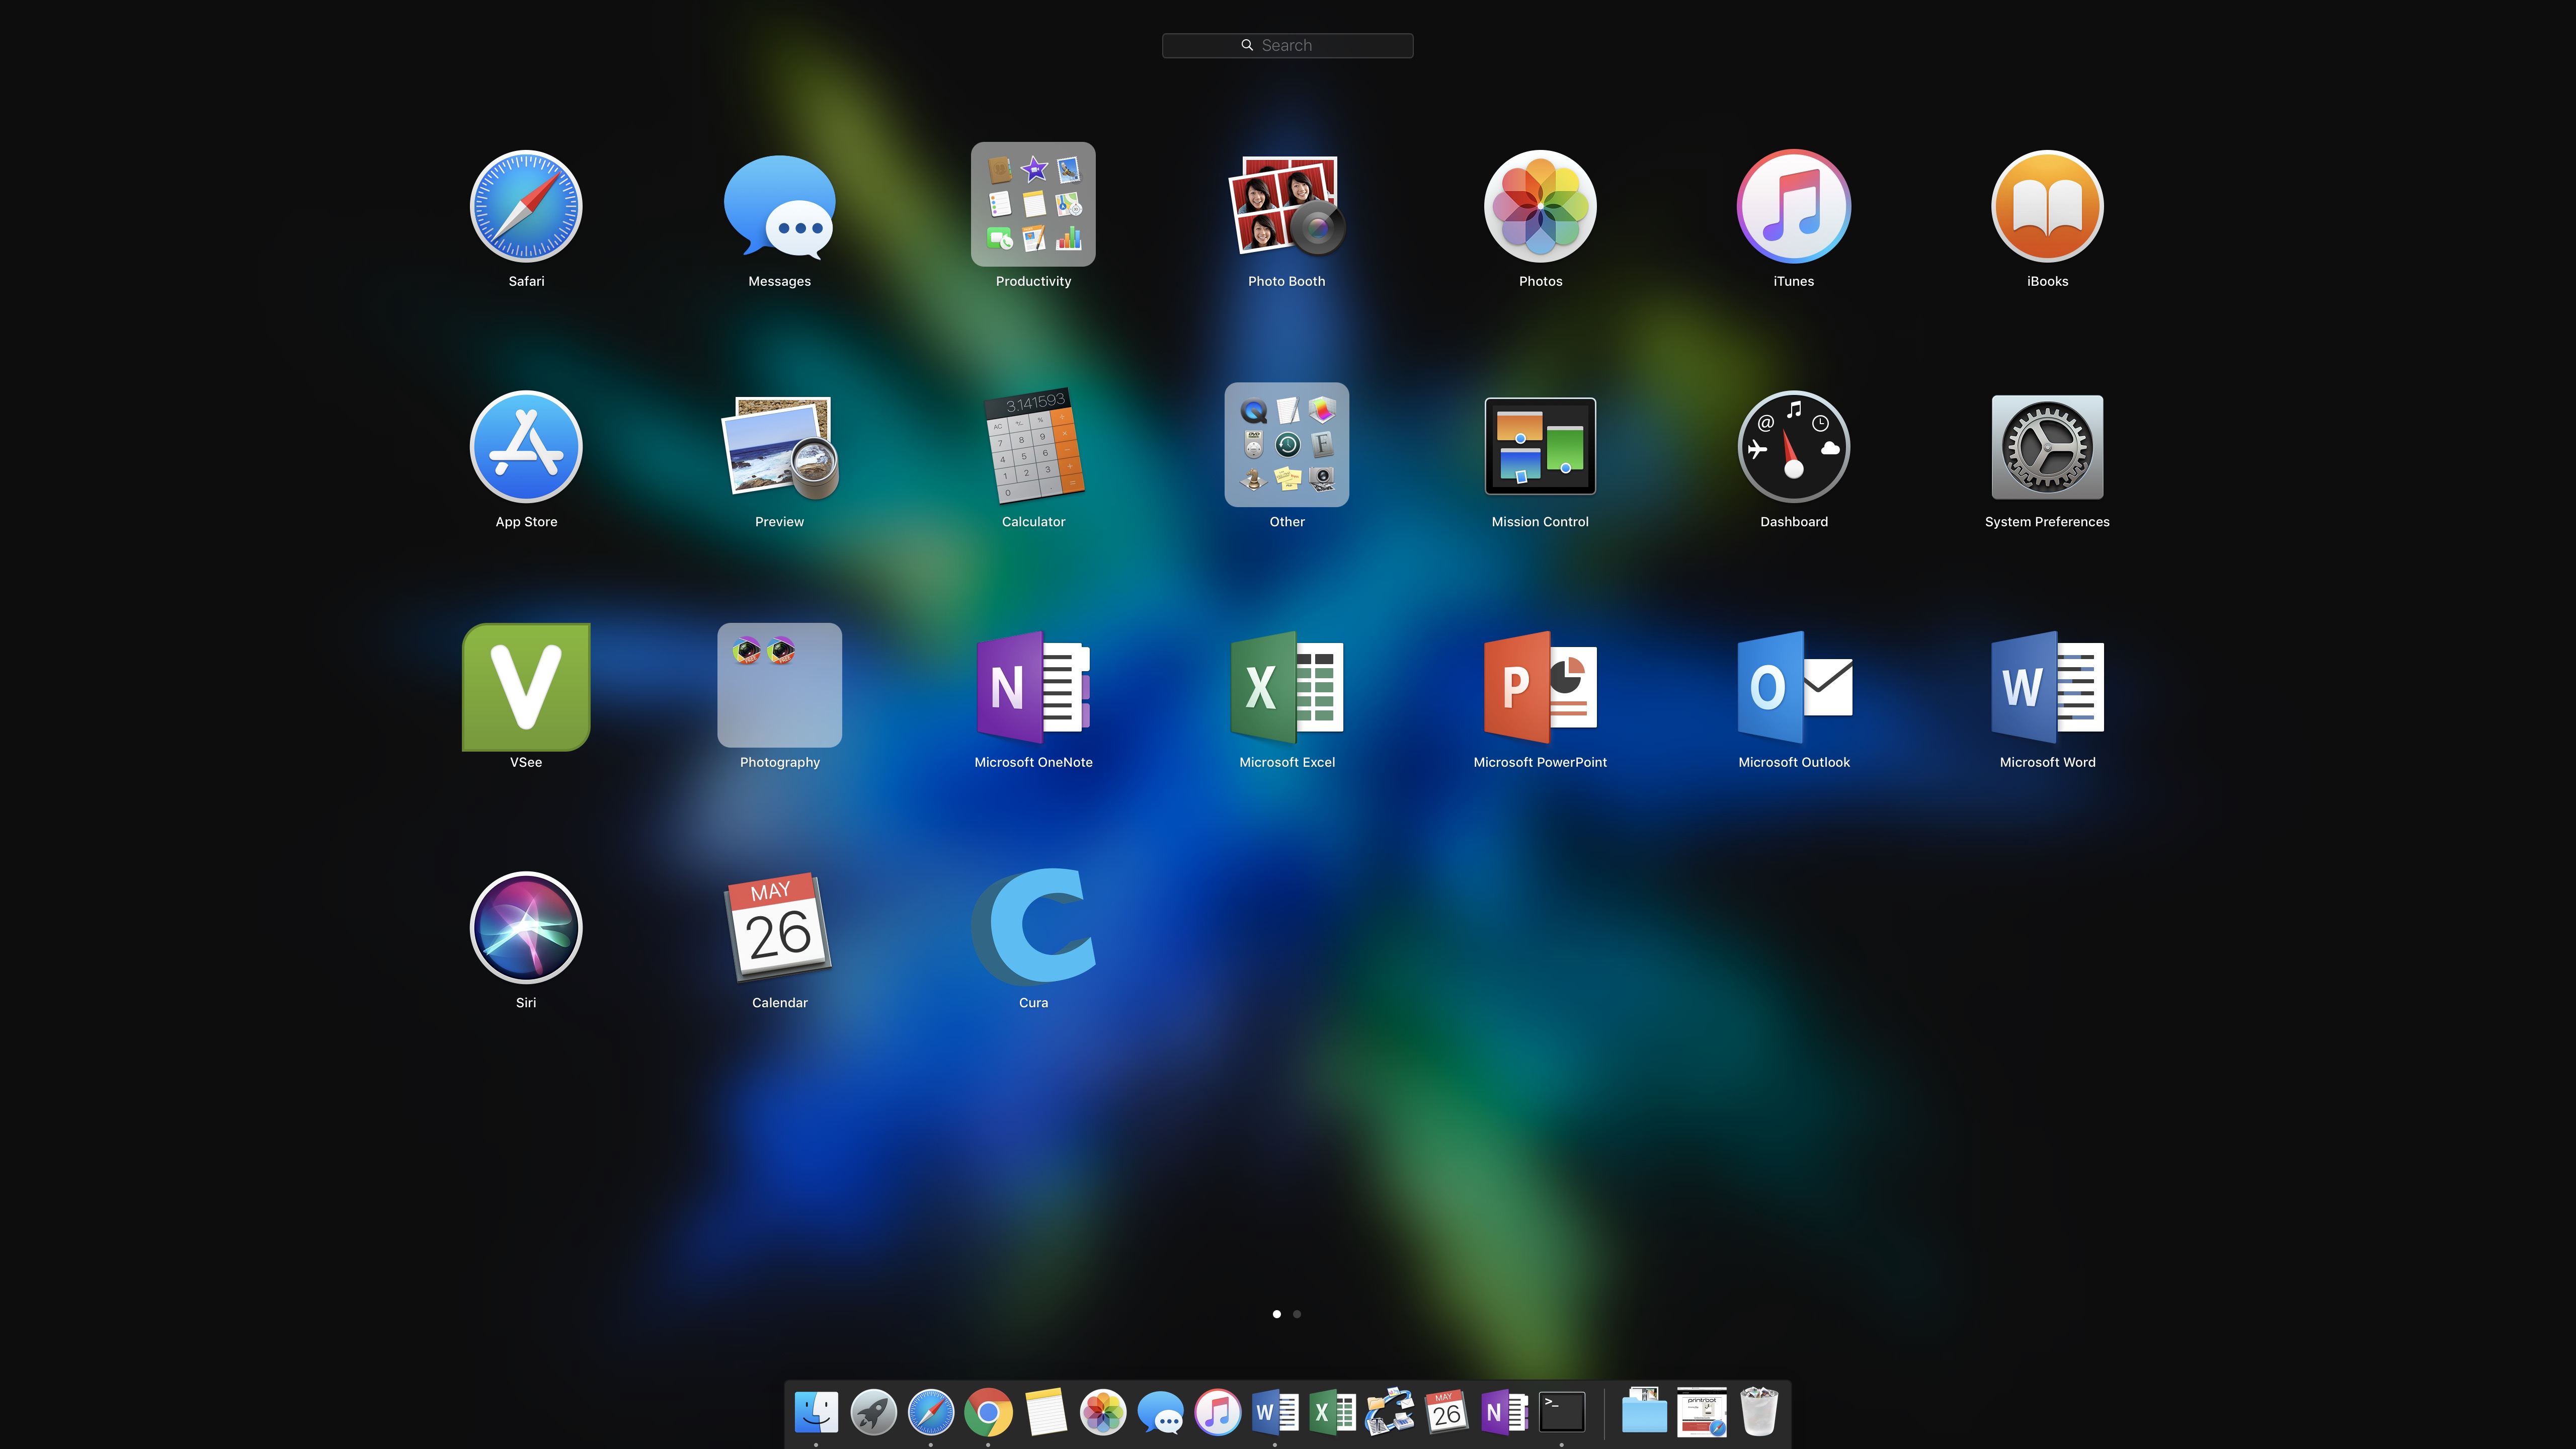
Task: Launch the Cura app
Action: [1033, 926]
